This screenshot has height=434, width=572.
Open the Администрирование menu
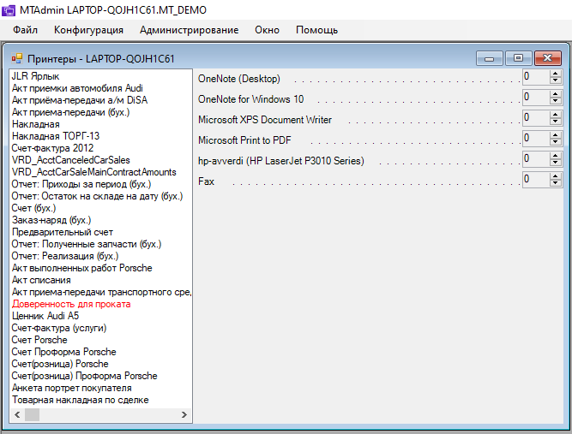[189, 30]
